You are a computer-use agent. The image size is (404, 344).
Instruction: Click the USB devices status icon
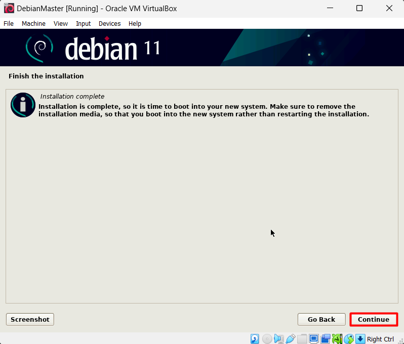pos(291,339)
